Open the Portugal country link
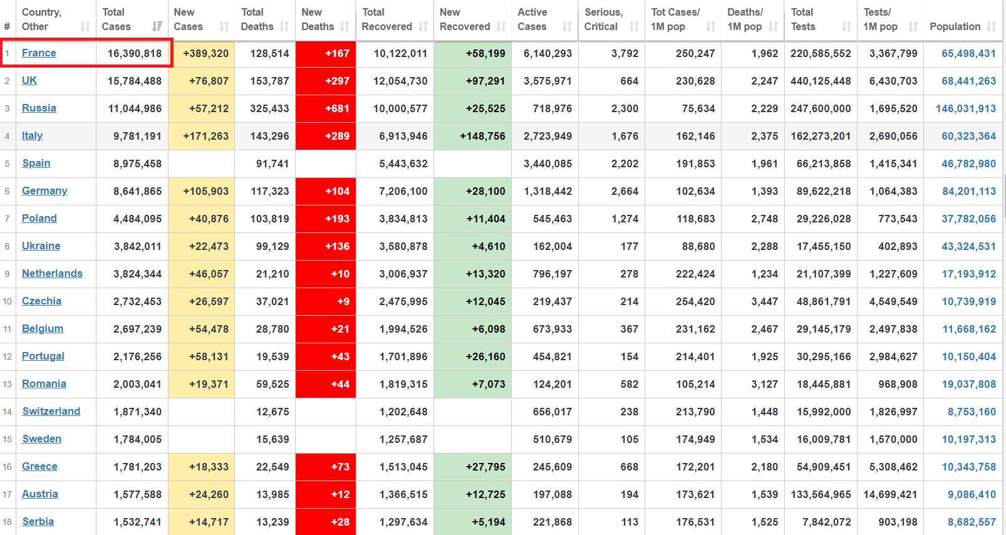This screenshot has height=535, width=1006. [43, 356]
